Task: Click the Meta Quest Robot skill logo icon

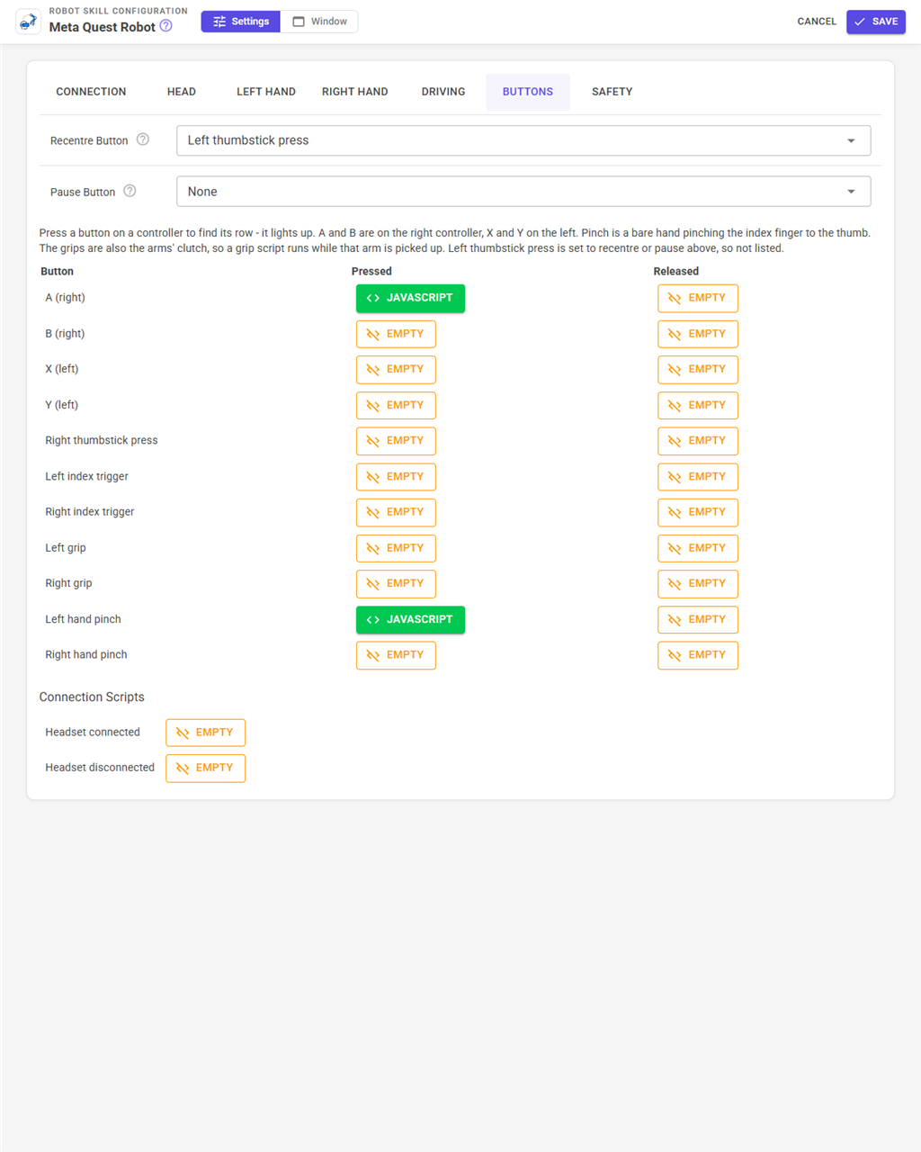Action: (29, 22)
